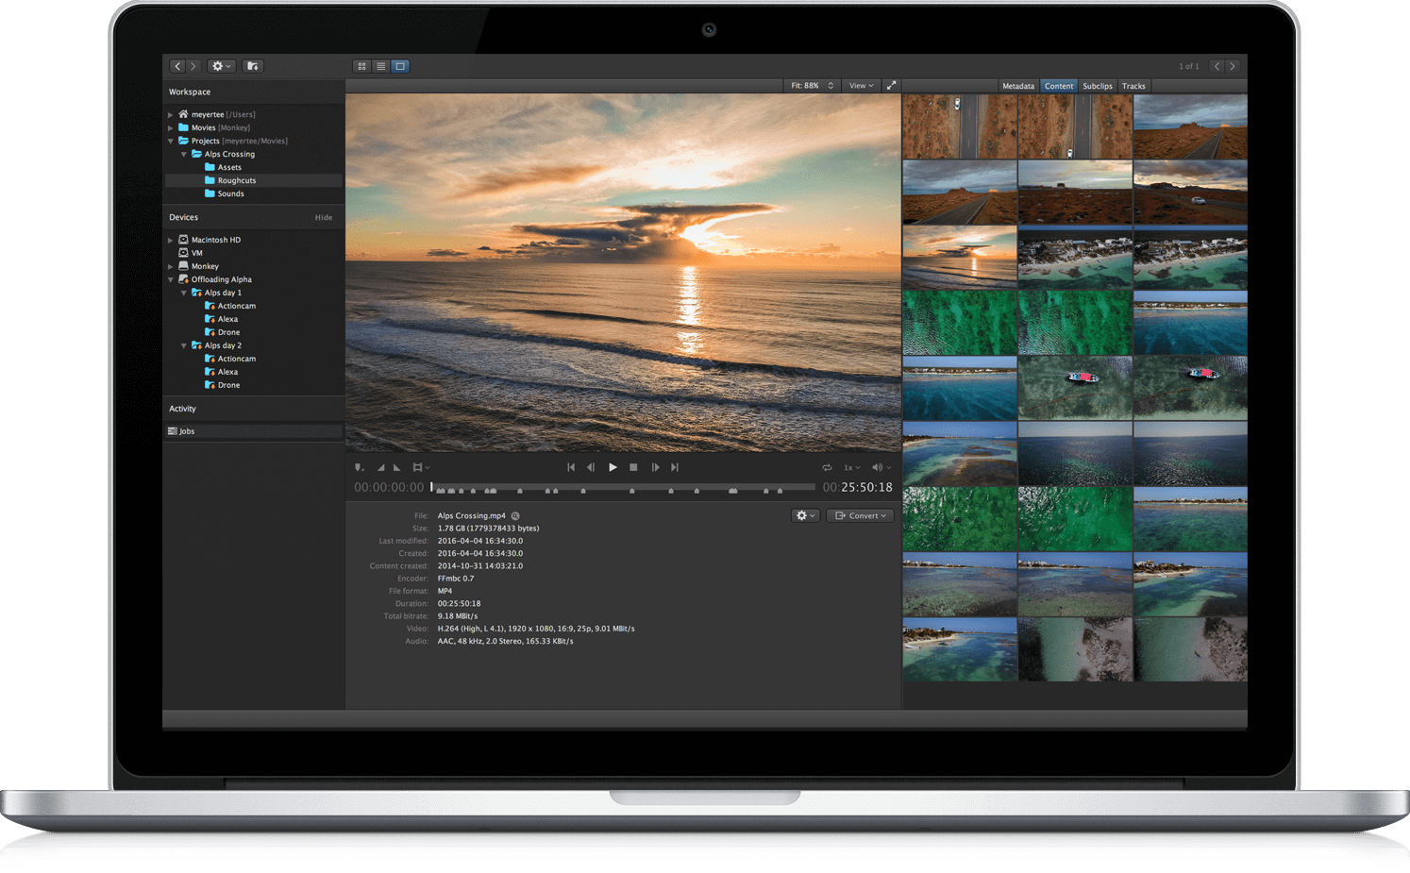Step one frame forward
Screen dimensions: 1410x873
point(655,467)
